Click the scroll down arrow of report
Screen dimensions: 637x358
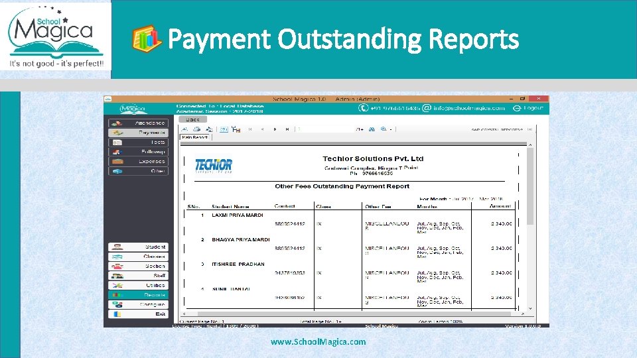tap(530, 308)
